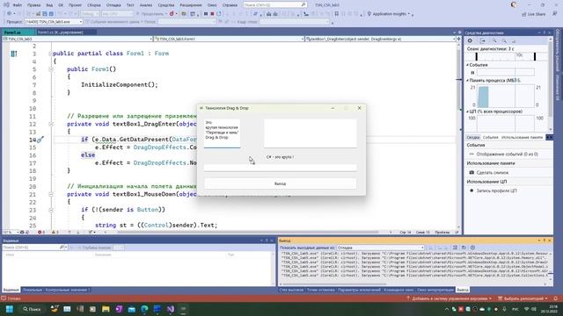Switch to the Командное окно tab
The height and width of the screenshot is (316, 563).
(398, 290)
